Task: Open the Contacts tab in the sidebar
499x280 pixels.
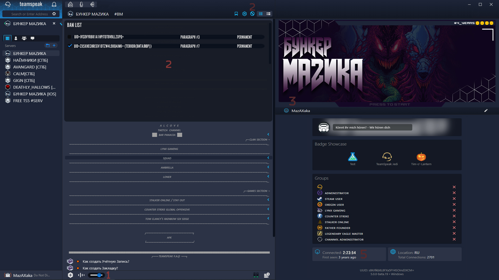Action: pos(16,38)
